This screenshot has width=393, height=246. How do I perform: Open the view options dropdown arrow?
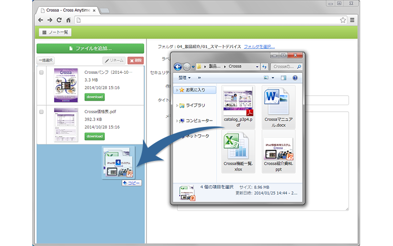point(273,78)
